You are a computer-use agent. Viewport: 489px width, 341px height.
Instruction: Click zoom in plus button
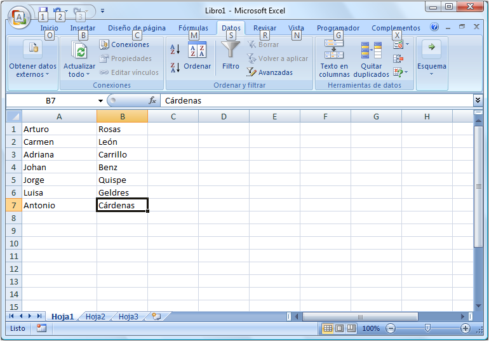(x=465, y=328)
